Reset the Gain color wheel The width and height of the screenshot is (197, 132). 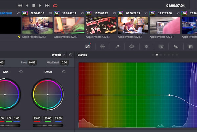click(21, 72)
